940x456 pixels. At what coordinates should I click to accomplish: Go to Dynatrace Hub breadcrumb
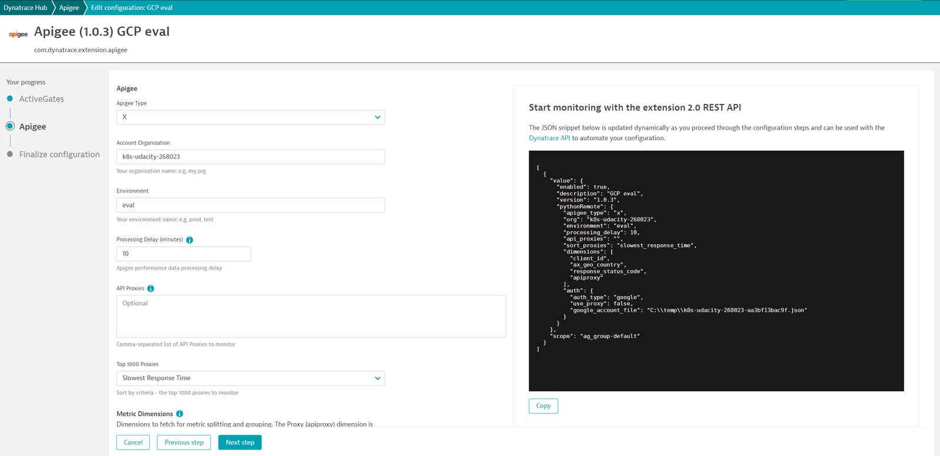[x=25, y=8]
